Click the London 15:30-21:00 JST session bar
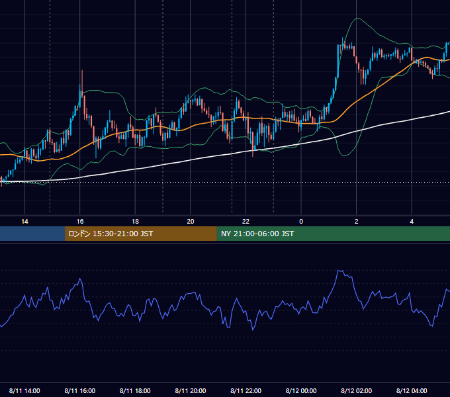Image resolution: width=450 pixels, height=397 pixels. 140,234
